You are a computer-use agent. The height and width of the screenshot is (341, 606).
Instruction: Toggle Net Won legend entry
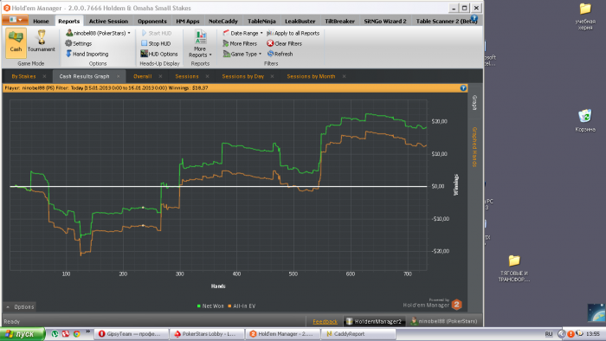pyautogui.click(x=210, y=306)
